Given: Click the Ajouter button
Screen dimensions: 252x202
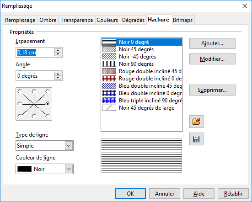Looking at the screenshot, I should click(212, 43).
